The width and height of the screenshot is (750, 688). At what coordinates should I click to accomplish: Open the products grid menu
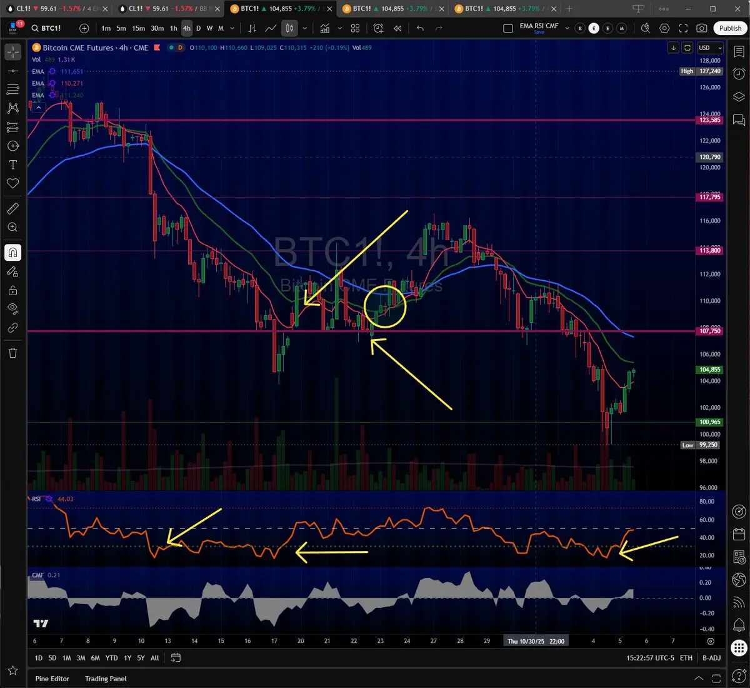coord(739,649)
